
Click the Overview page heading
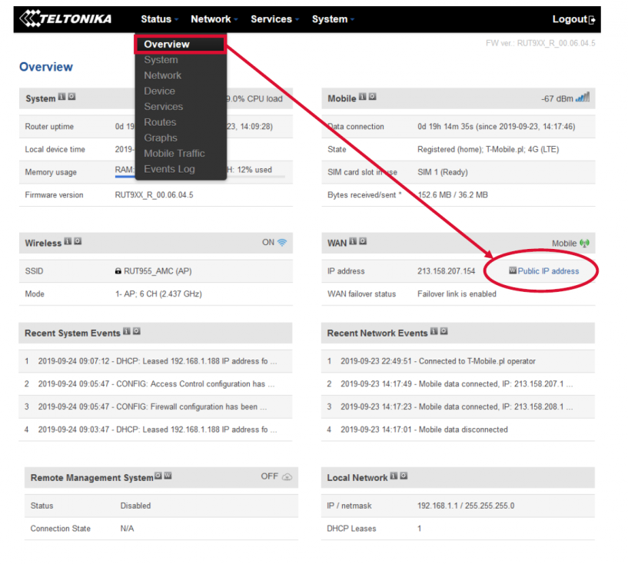46,67
